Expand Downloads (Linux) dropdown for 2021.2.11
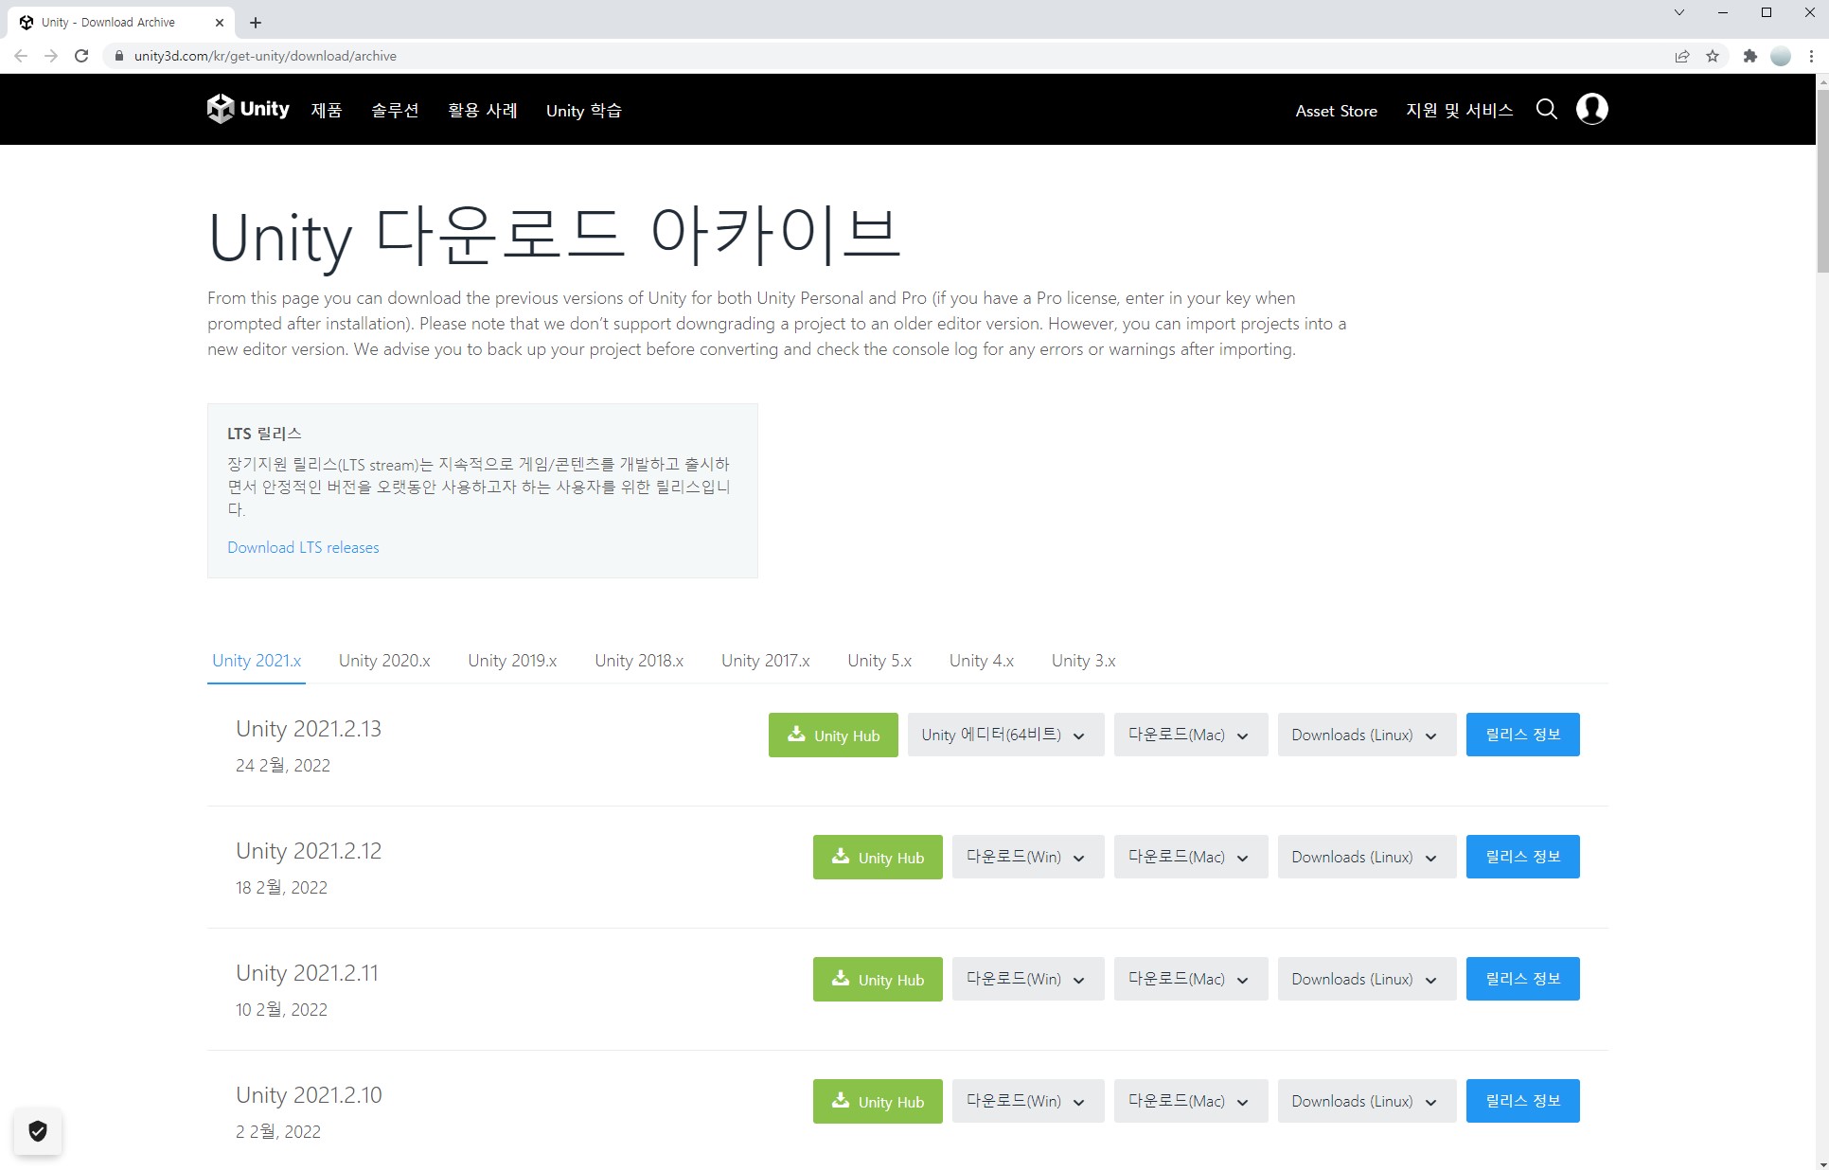The height and width of the screenshot is (1170, 1829). click(x=1367, y=979)
